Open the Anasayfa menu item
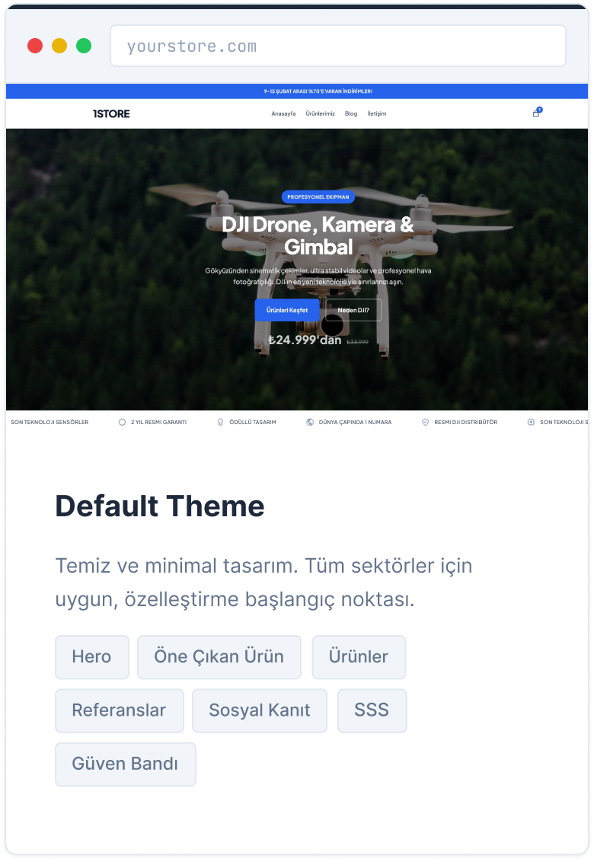This screenshot has width=594, height=862. tap(283, 113)
